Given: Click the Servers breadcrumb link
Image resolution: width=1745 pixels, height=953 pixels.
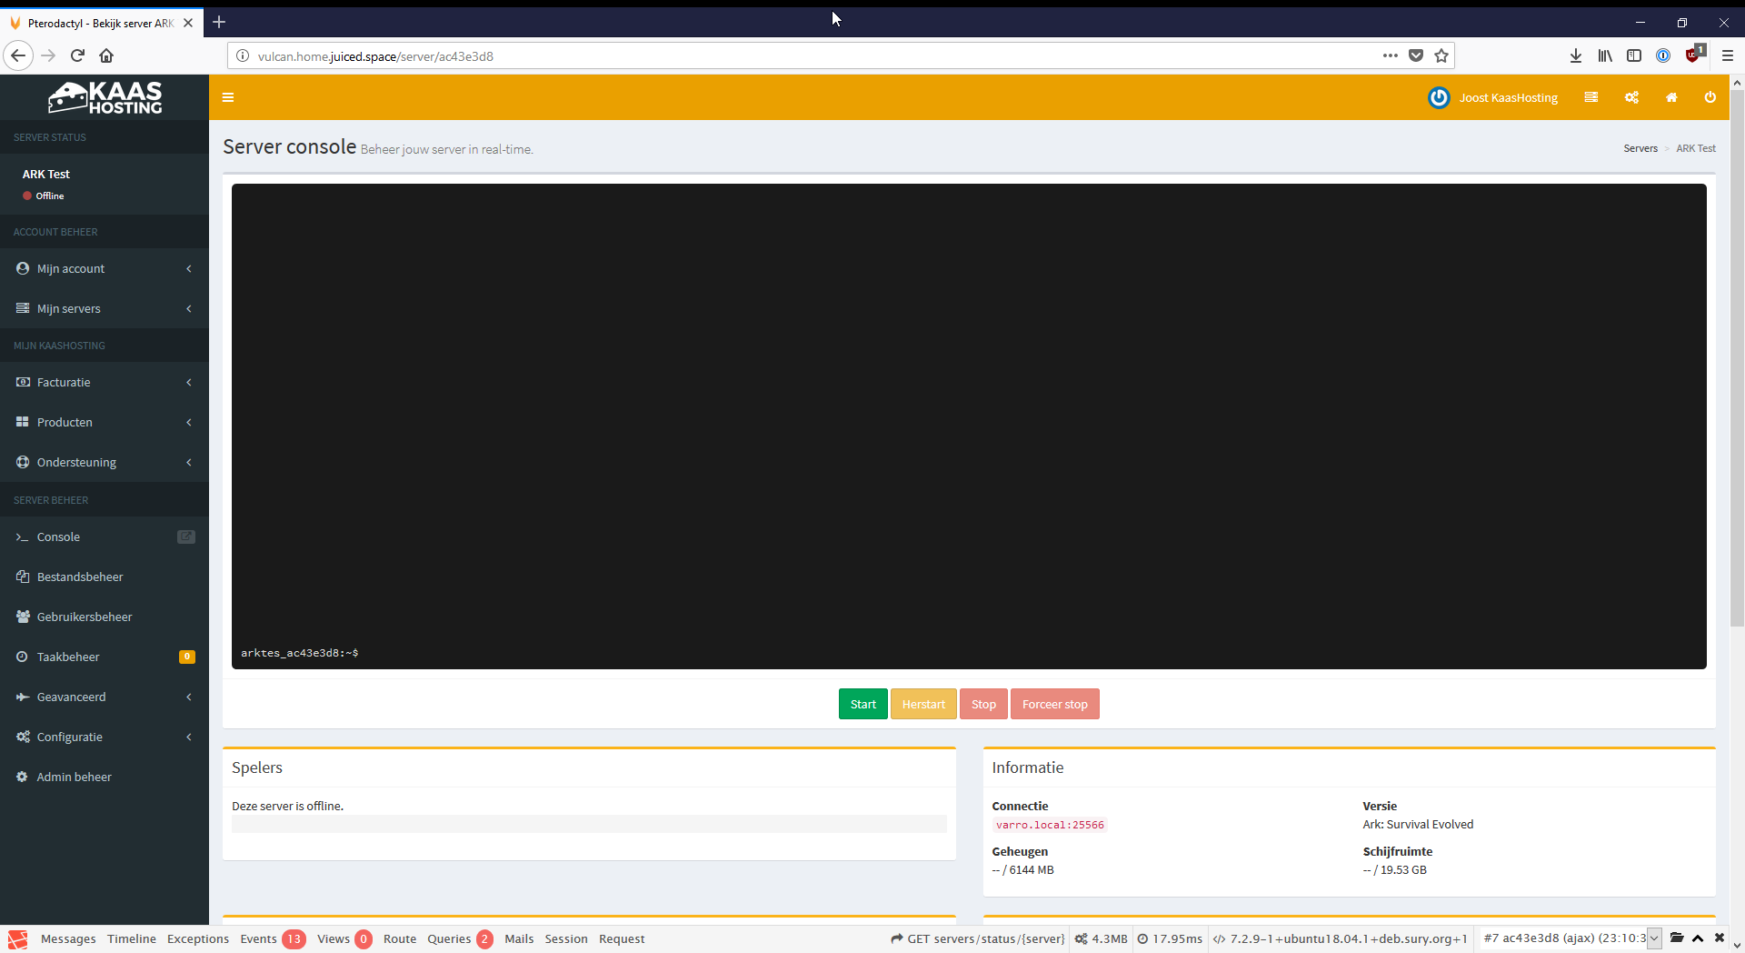Looking at the screenshot, I should click(1640, 148).
